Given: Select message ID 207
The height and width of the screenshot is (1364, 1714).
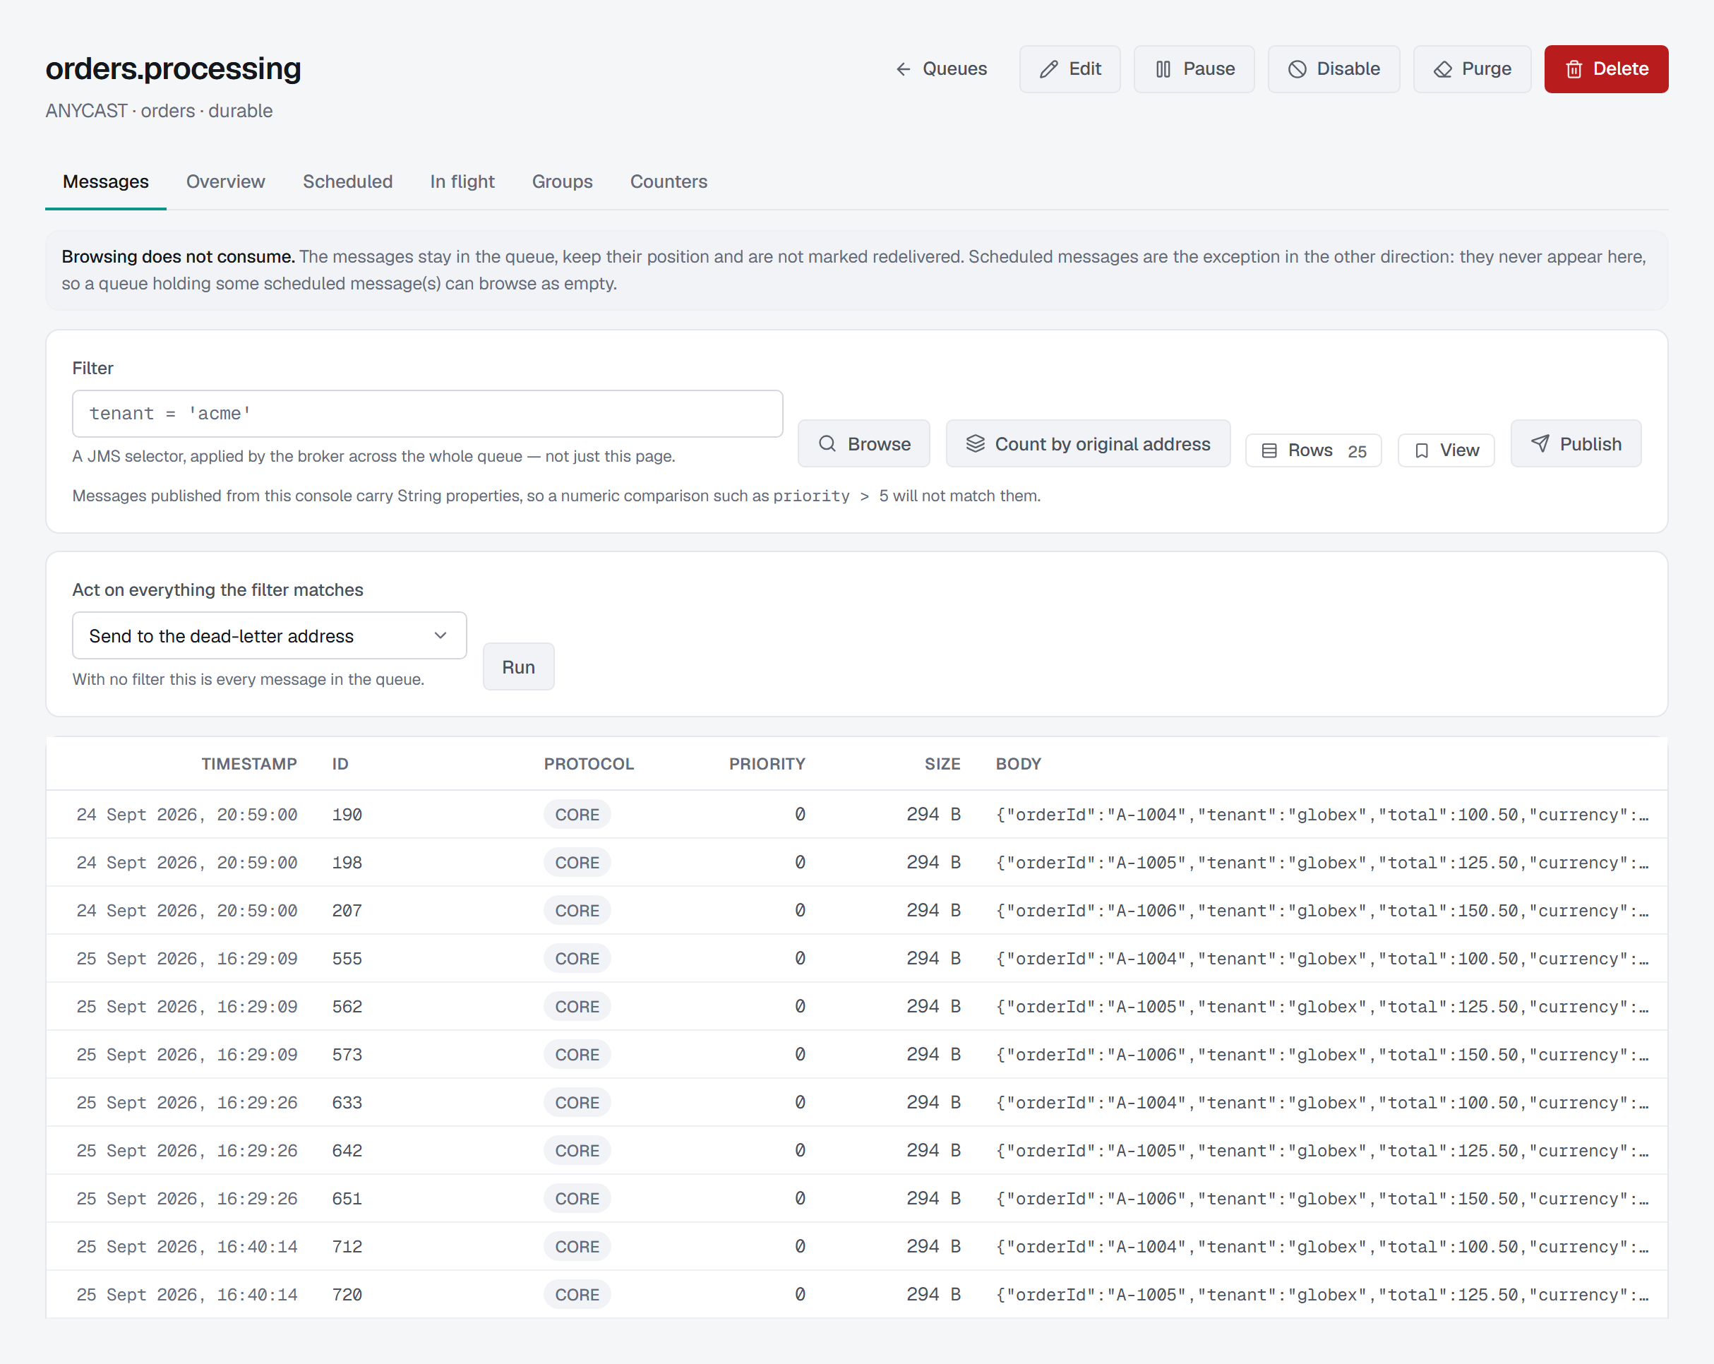Looking at the screenshot, I should 347,911.
